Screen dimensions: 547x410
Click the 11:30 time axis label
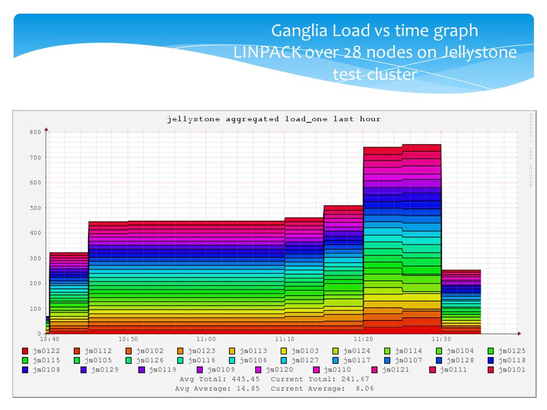[x=441, y=339]
